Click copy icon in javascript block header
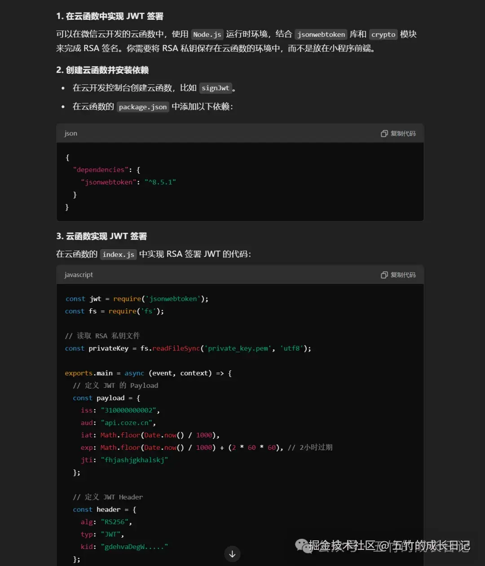 [384, 275]
